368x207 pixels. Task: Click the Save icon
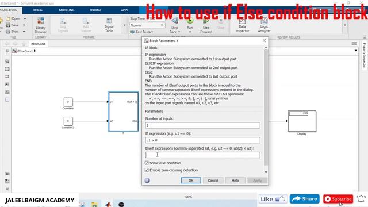coord(8,25)
